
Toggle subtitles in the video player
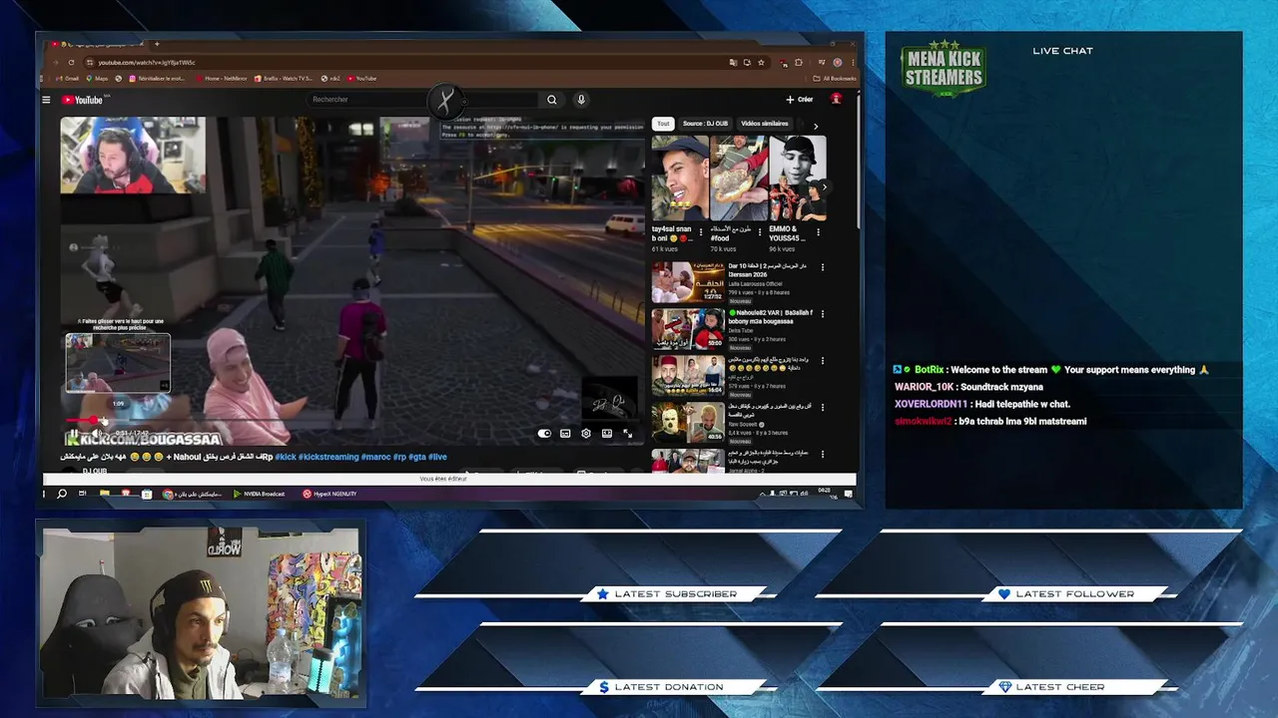[565, 434]
